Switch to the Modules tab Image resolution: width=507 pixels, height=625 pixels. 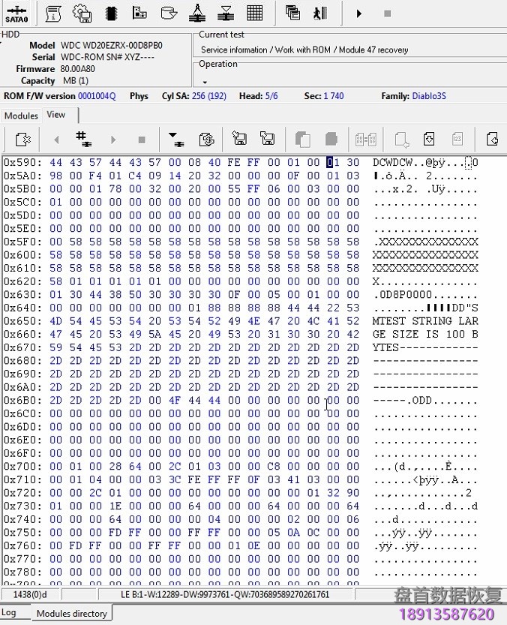coord(21,116)
